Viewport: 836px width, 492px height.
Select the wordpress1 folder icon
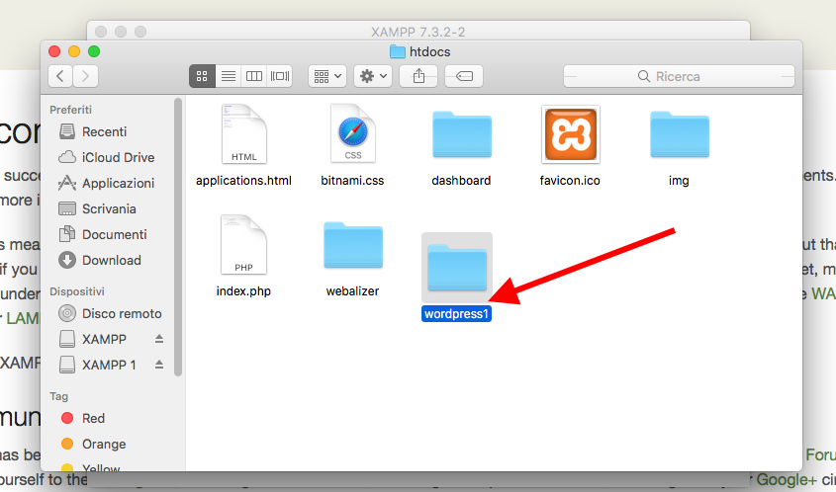pos(457,268)
